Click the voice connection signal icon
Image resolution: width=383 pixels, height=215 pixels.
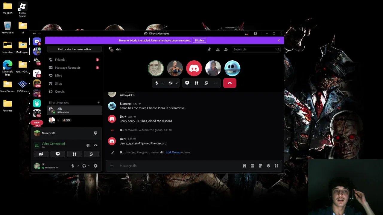37,145
